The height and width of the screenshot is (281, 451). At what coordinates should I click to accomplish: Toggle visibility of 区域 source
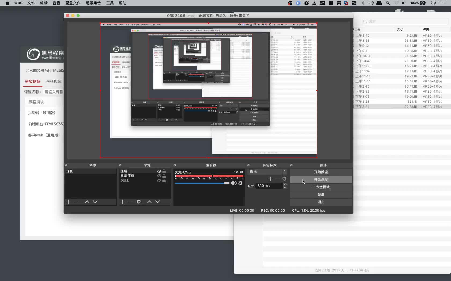pyautogui.click(x=159, y=171)
